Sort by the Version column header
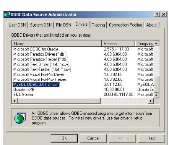The image size is (169, 145). coord(118,44)
